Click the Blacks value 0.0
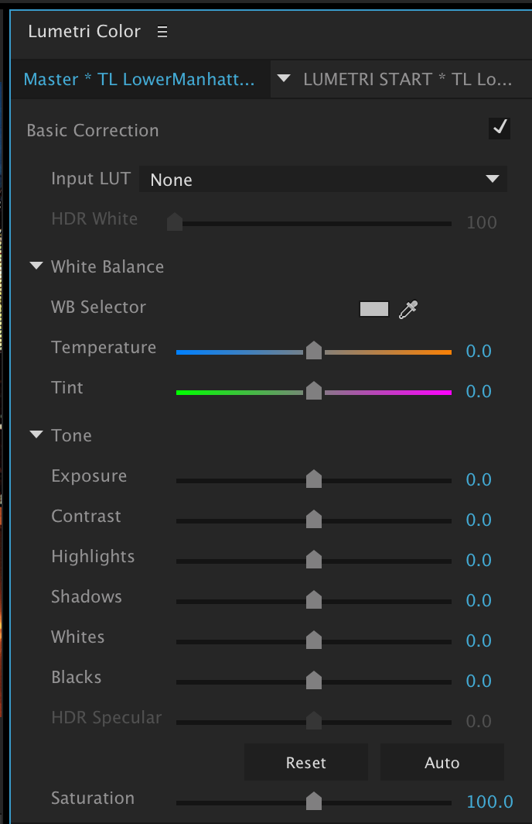Screen dimensions: 532x824 (479, 681)
